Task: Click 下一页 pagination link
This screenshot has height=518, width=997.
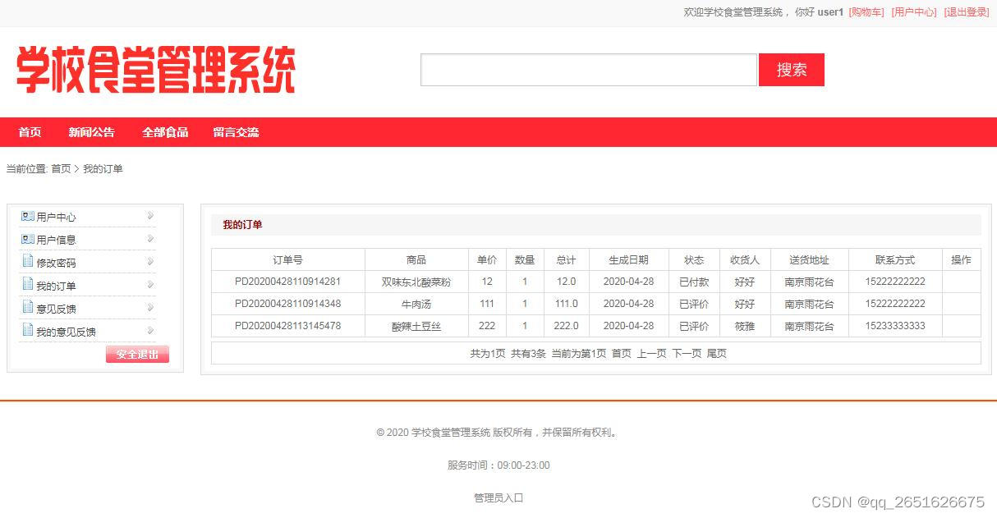Action: 687,354
